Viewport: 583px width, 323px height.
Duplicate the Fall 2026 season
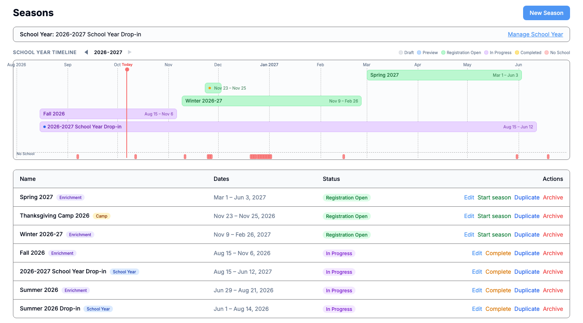point(527,253)
